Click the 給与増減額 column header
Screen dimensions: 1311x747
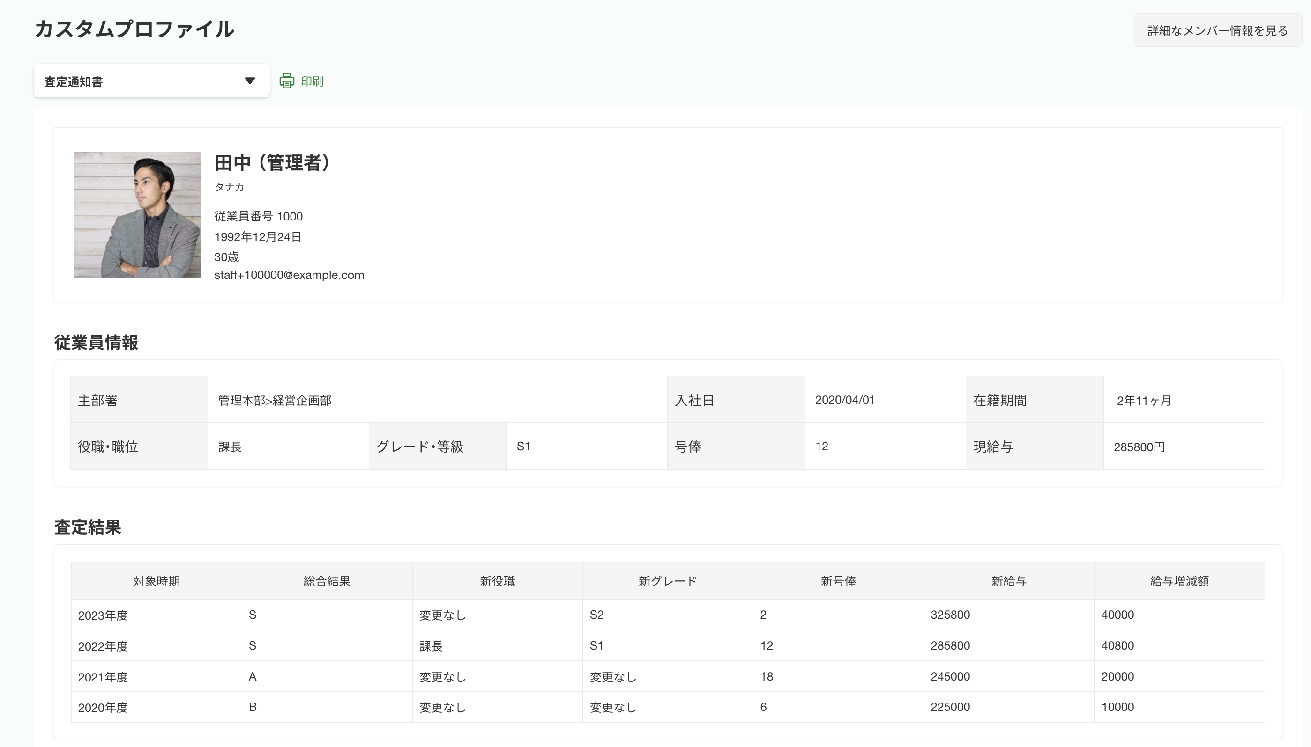[1179, 581]
